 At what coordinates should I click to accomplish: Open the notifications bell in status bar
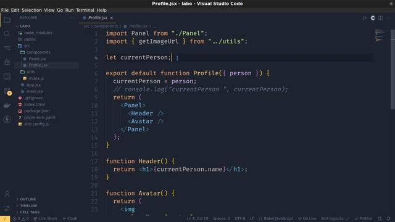click(388, 219)
